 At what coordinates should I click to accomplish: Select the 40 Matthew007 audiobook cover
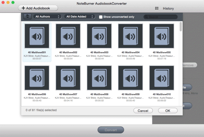tap(68, 78)
